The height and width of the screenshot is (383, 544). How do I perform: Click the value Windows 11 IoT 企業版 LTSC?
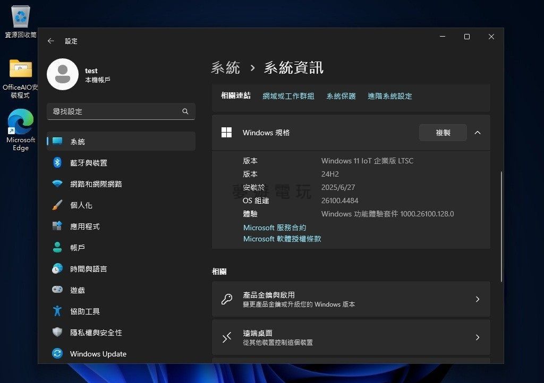pyautogui.click(x=368, y=161)
